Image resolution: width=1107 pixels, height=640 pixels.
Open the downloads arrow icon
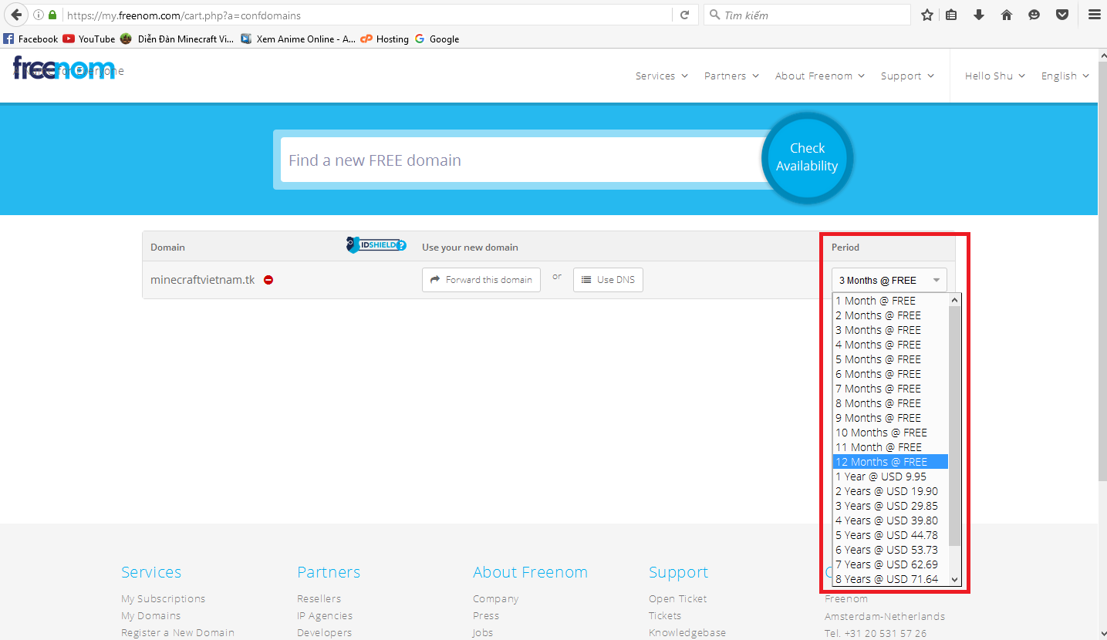[x=979, y=15]
